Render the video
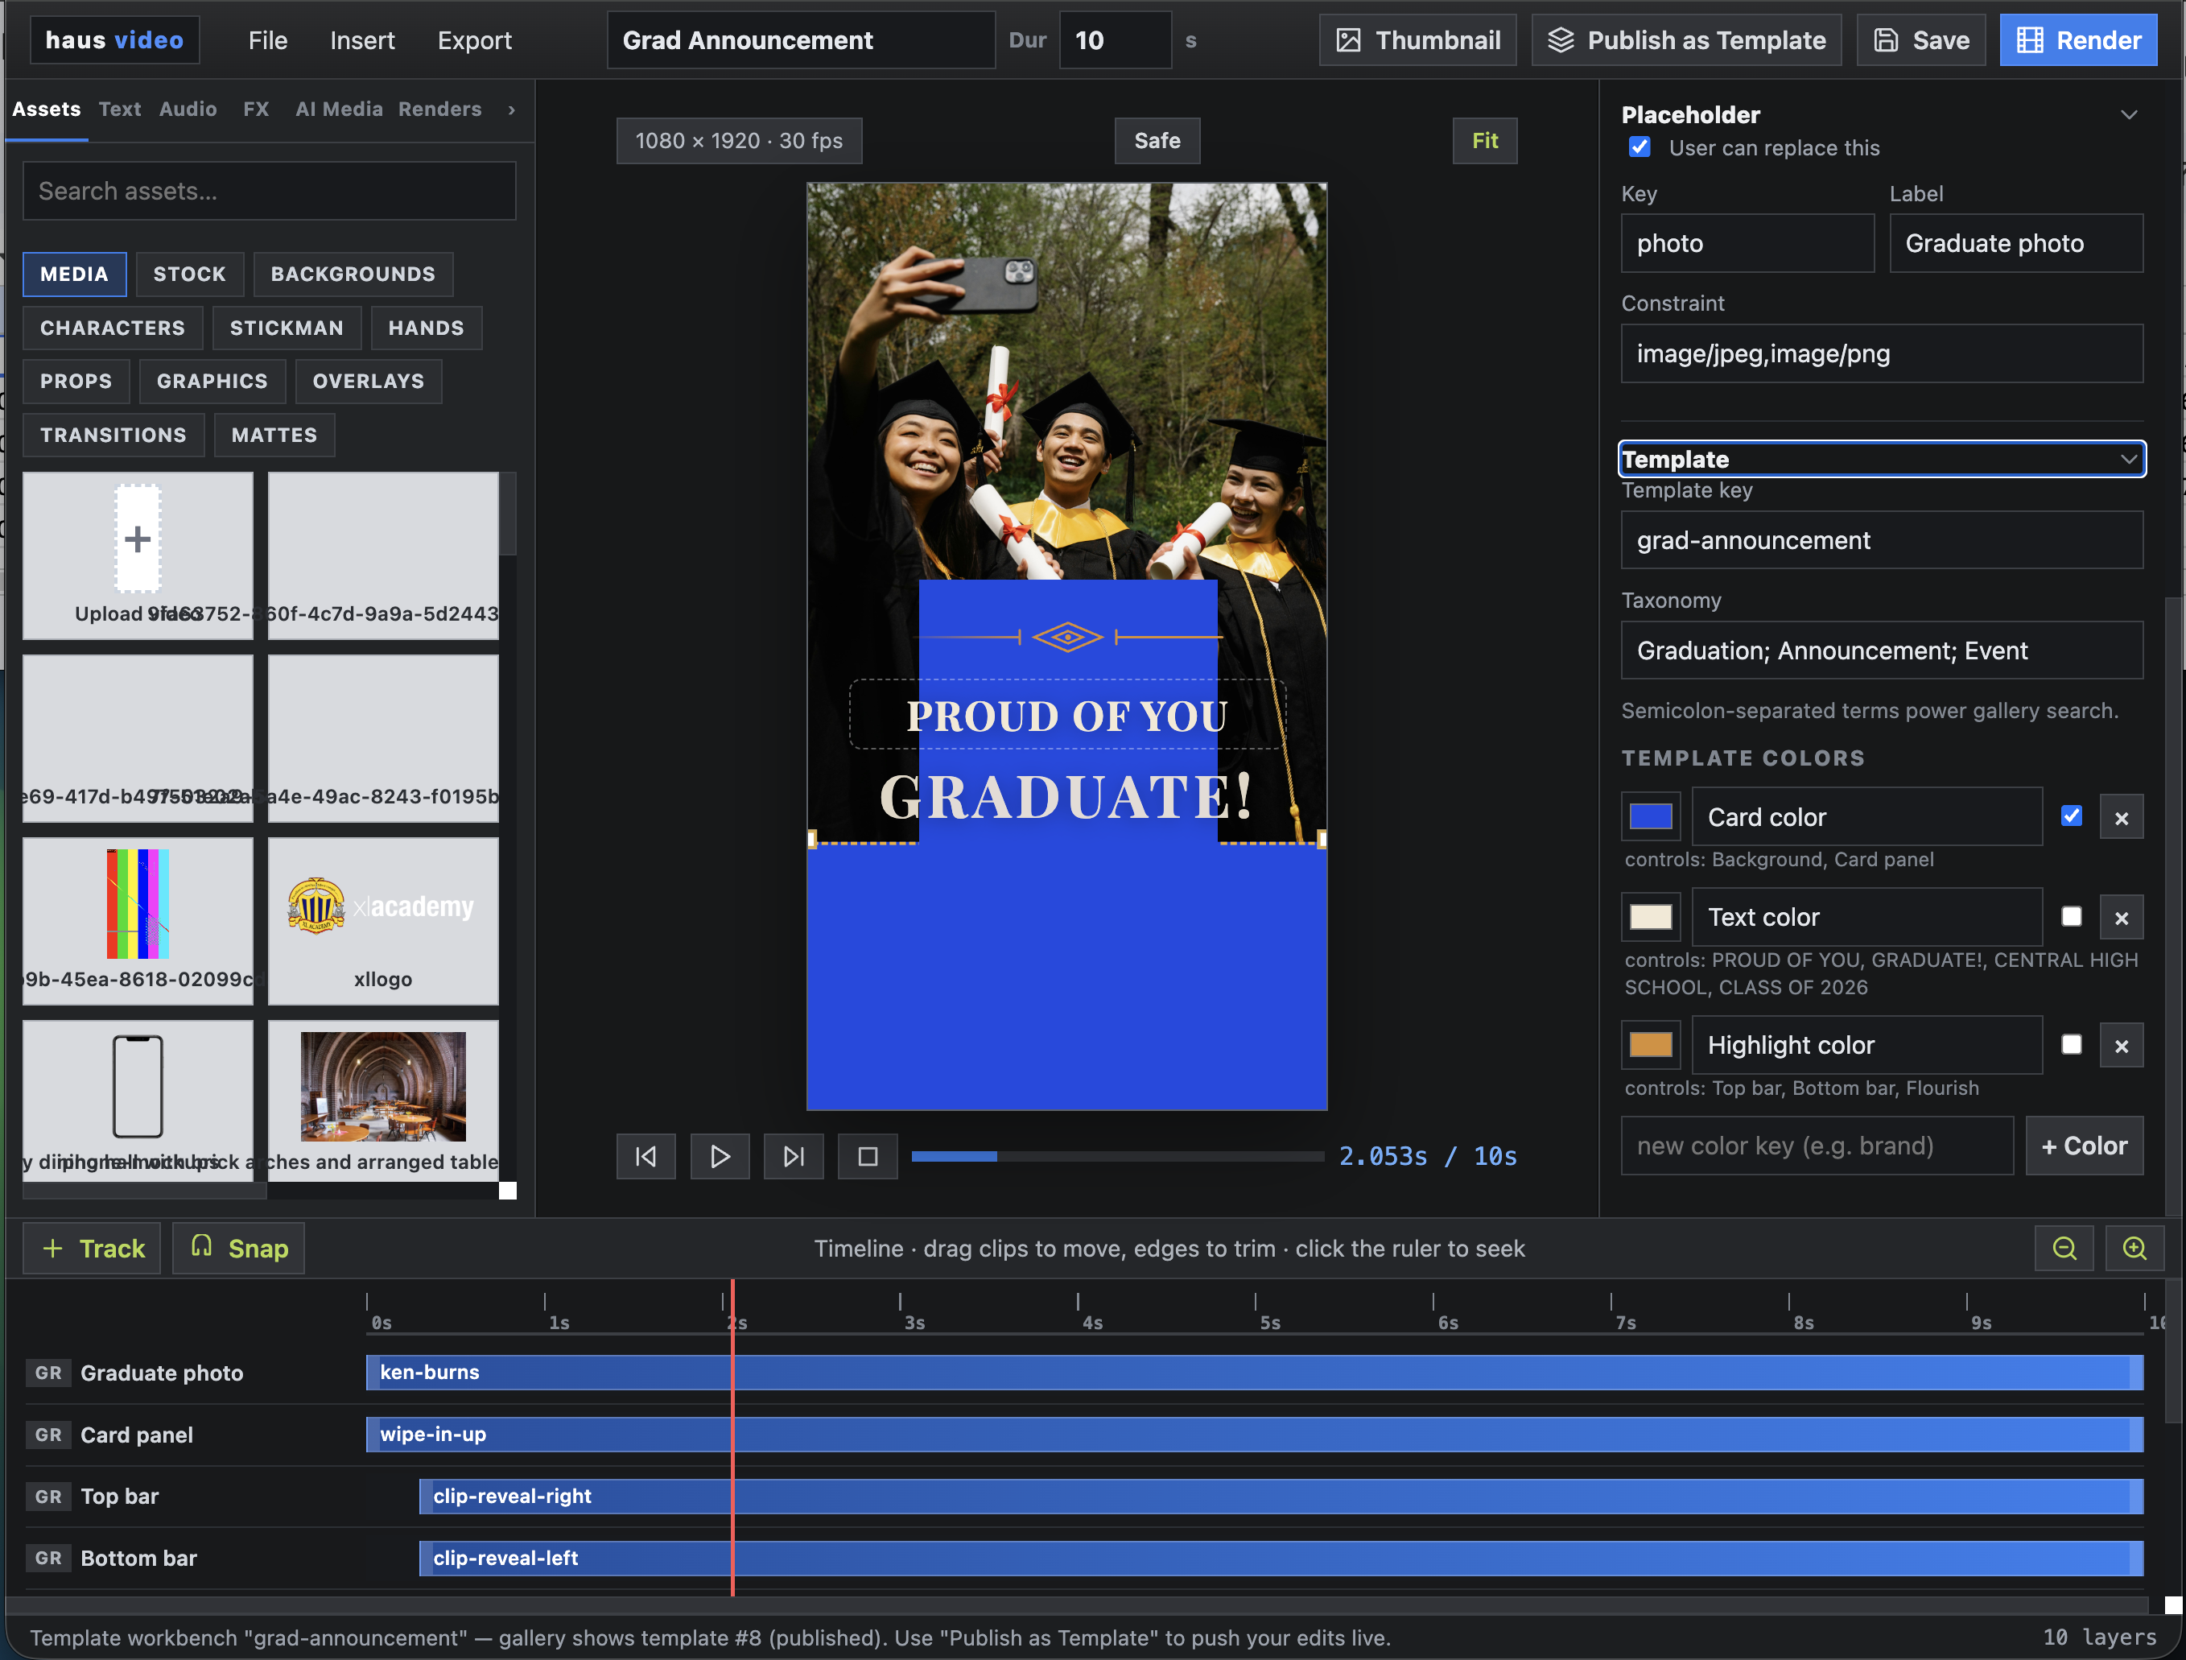The height and width of the screenshot is (1660, 2186). click(2078, 40)
